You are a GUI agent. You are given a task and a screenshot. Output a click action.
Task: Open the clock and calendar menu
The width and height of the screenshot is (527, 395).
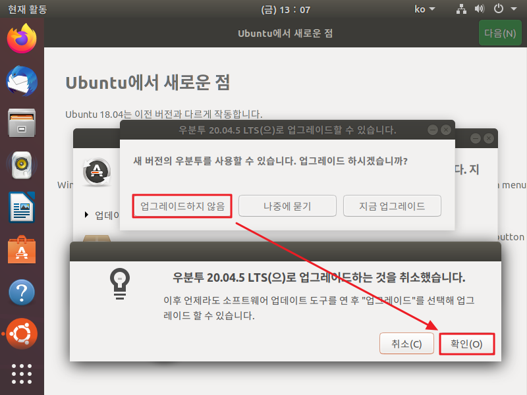[x=286, y=9]
